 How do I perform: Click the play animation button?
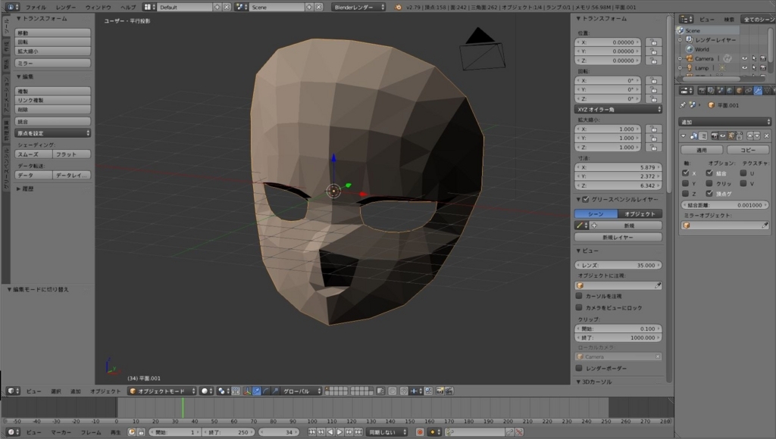(x=339, y=432)
